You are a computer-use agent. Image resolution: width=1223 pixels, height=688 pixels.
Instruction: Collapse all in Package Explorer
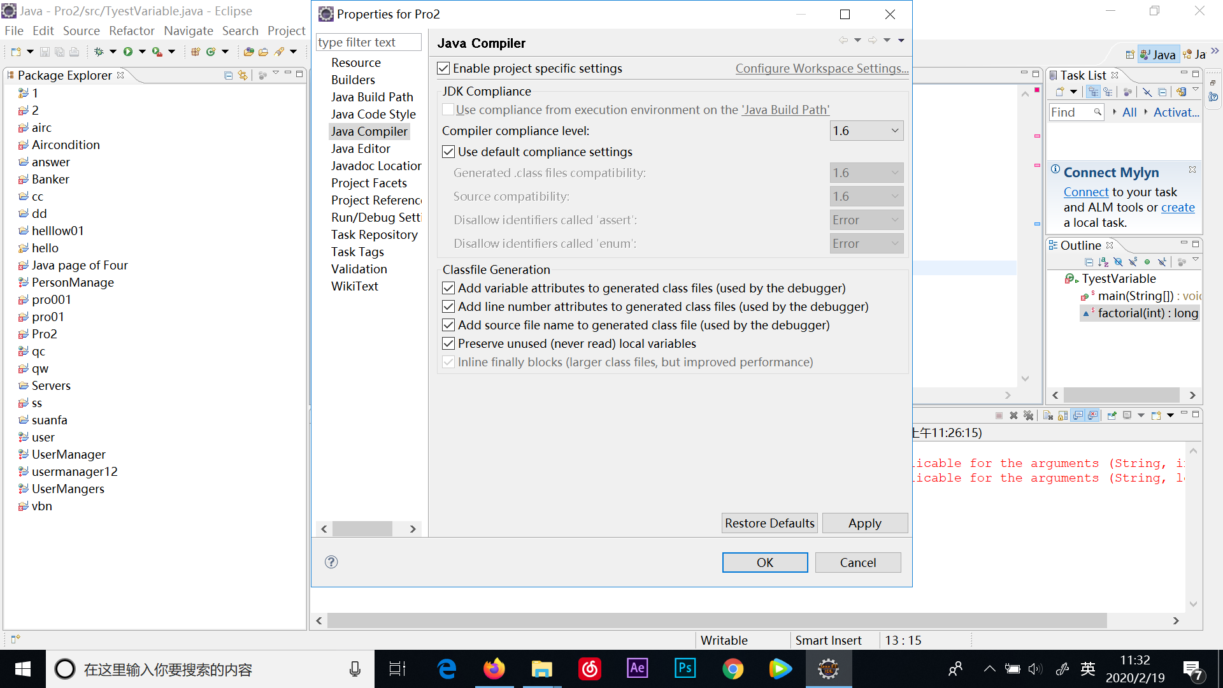click(x=228, y=75)
